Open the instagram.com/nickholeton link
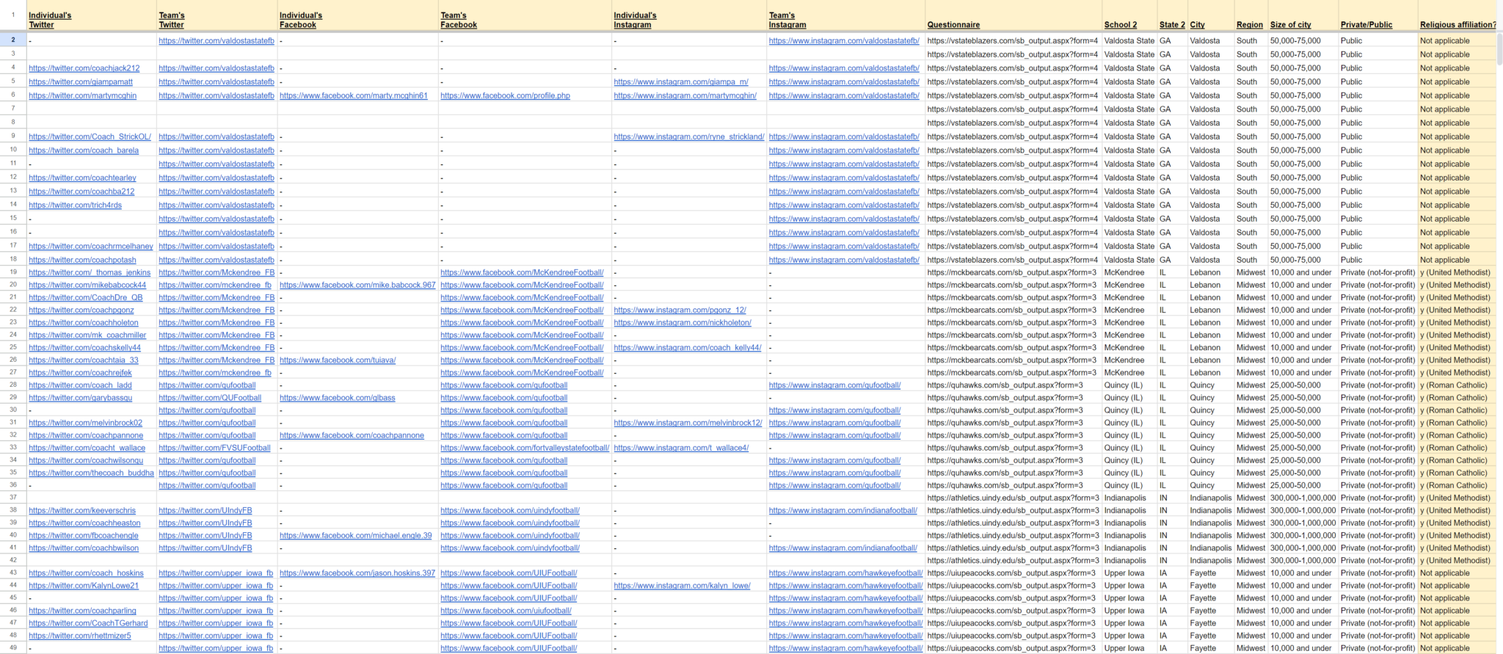The width and height of the screenshot is (1503, 654). pyautogui.click(x=683, y=322)
